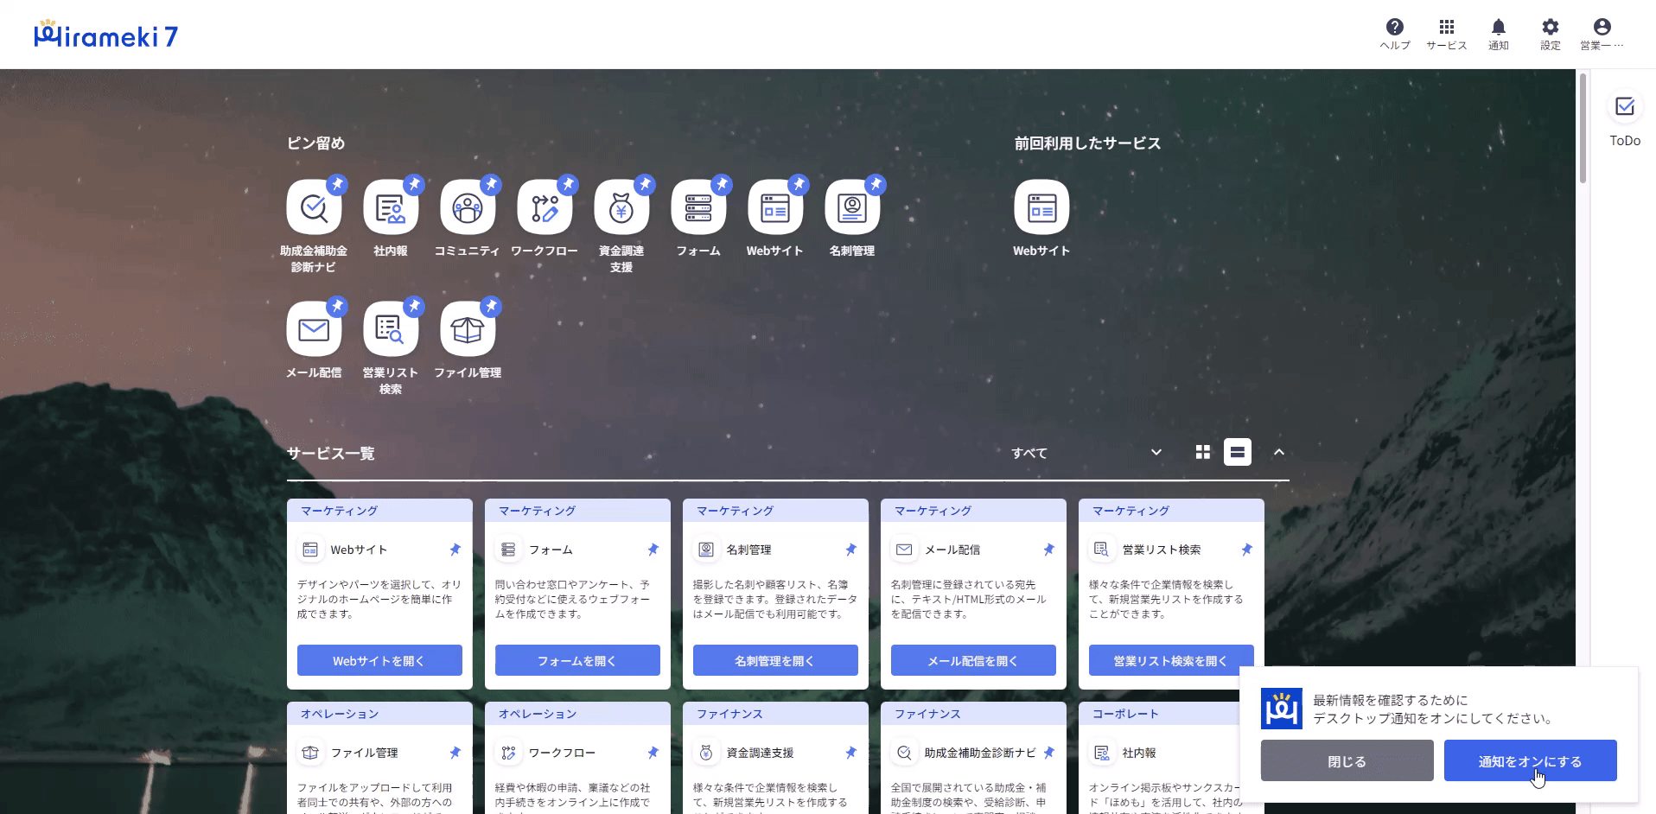
Task: Open the すべて category filter dropdown
Action: 1086,453
